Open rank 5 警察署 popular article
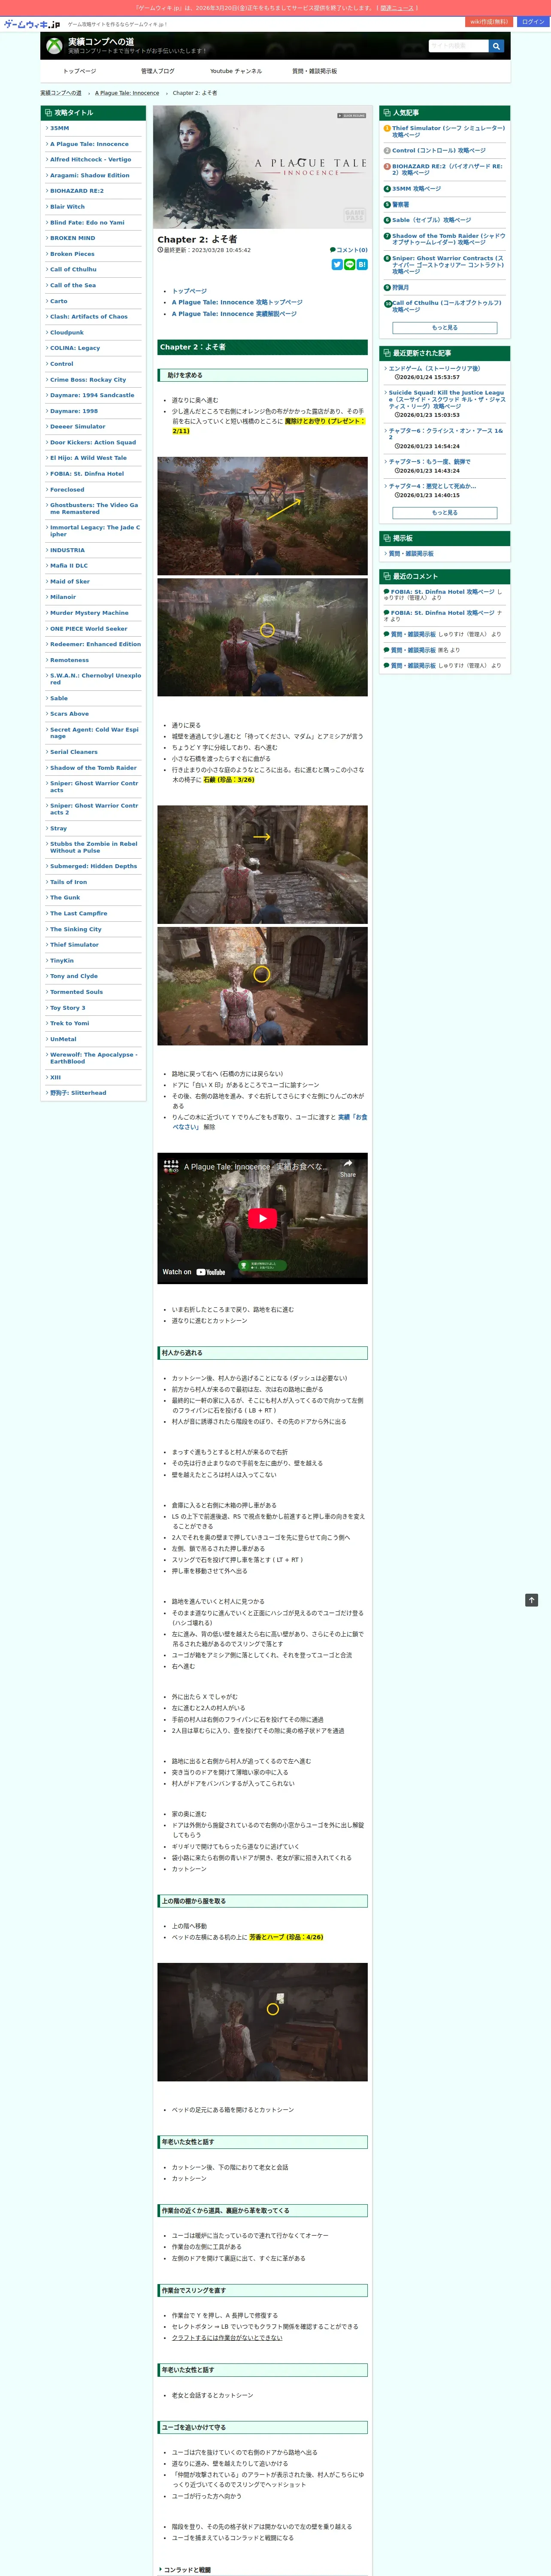 coord(400,204)
